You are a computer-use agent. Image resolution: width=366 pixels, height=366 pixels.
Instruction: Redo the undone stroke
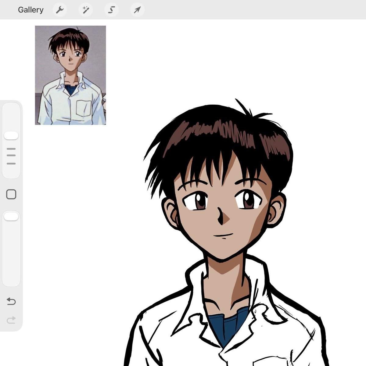coord(11,320)
